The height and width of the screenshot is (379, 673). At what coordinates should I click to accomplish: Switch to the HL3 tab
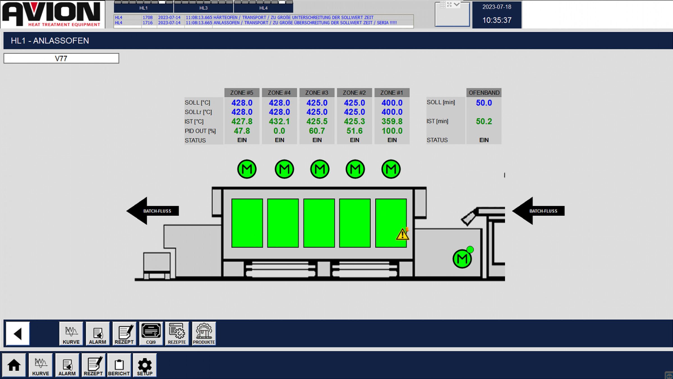pyautogui.click(x=203, y=8)
